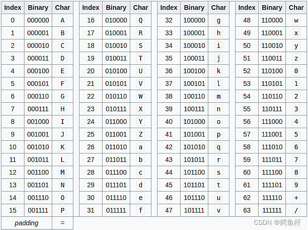Select index cell 43
The width and height of the screenshot is (308, 230).
coord(169,160)
